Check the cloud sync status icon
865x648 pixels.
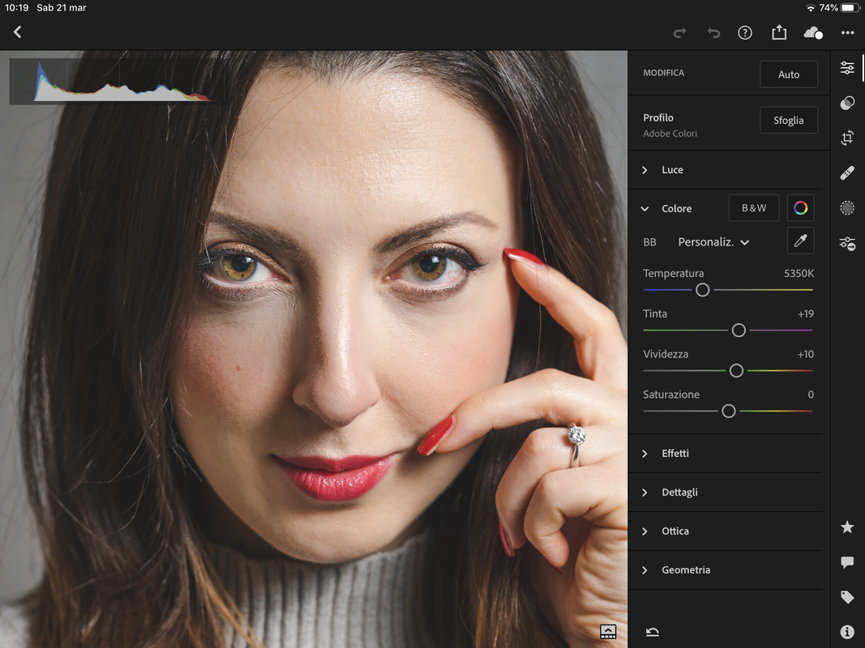[813, 33]
